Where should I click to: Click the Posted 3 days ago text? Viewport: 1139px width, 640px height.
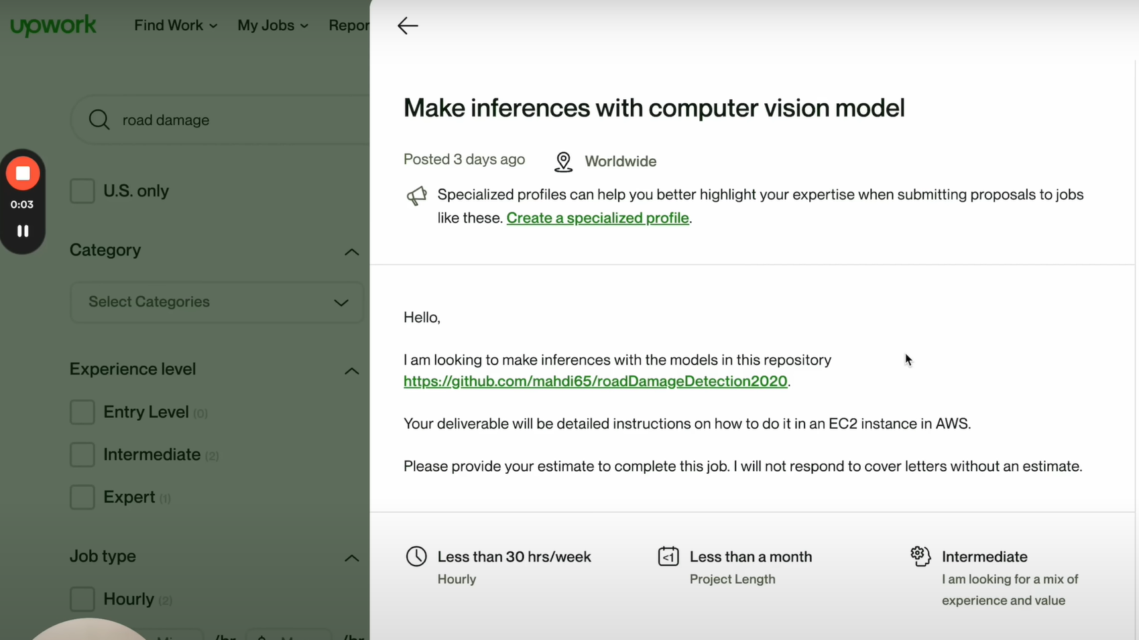464,159
